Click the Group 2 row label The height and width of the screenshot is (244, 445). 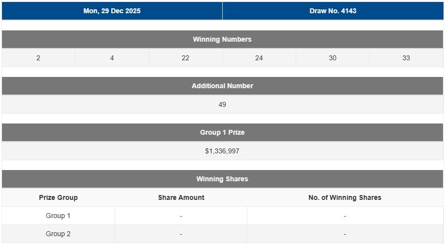pos(58,234)
